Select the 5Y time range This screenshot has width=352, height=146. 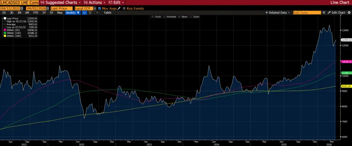point(52,13)
